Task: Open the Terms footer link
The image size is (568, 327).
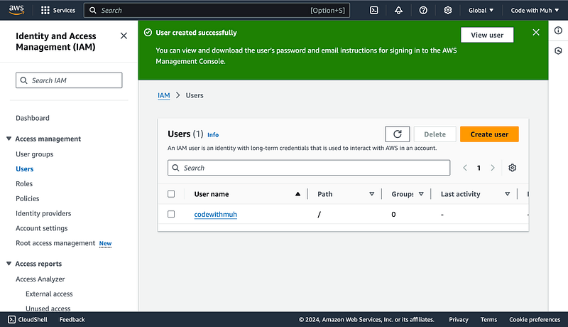Action: click(488, 319)
